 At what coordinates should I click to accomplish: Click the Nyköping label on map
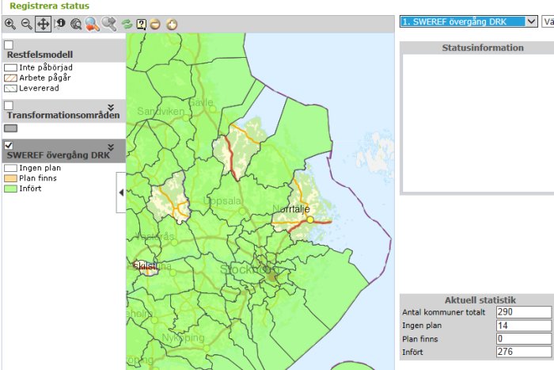(184, 338)
